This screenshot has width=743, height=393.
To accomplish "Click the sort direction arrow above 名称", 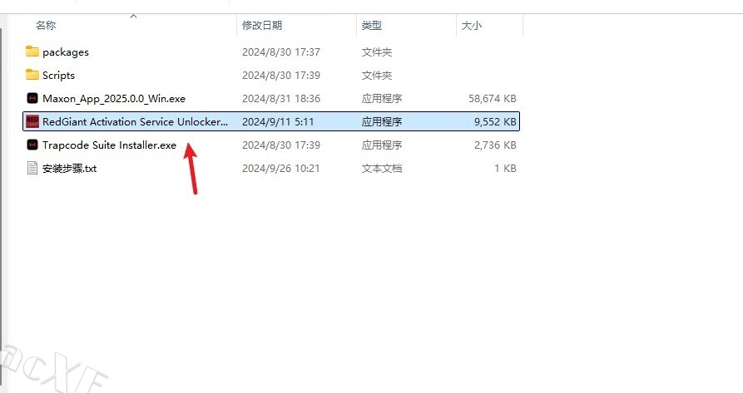I will point(134,16).
